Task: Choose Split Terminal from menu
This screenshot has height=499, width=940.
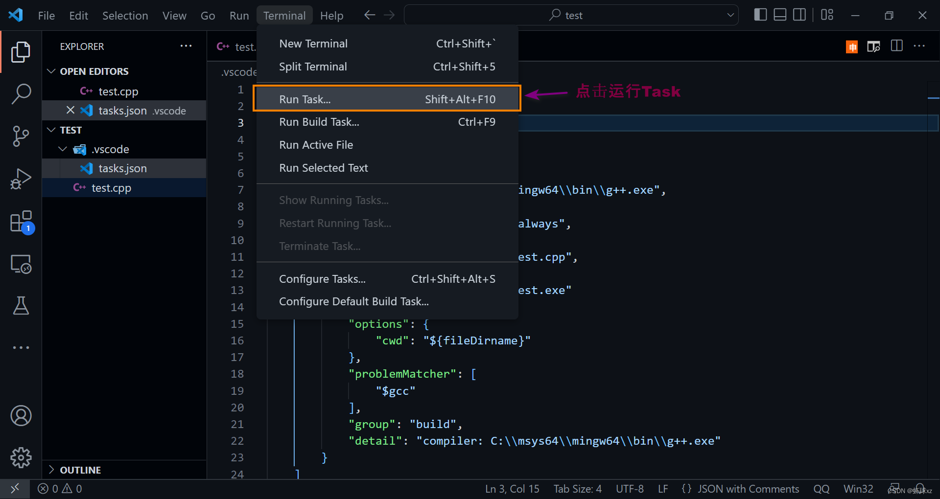Action: tap(387, 67)
